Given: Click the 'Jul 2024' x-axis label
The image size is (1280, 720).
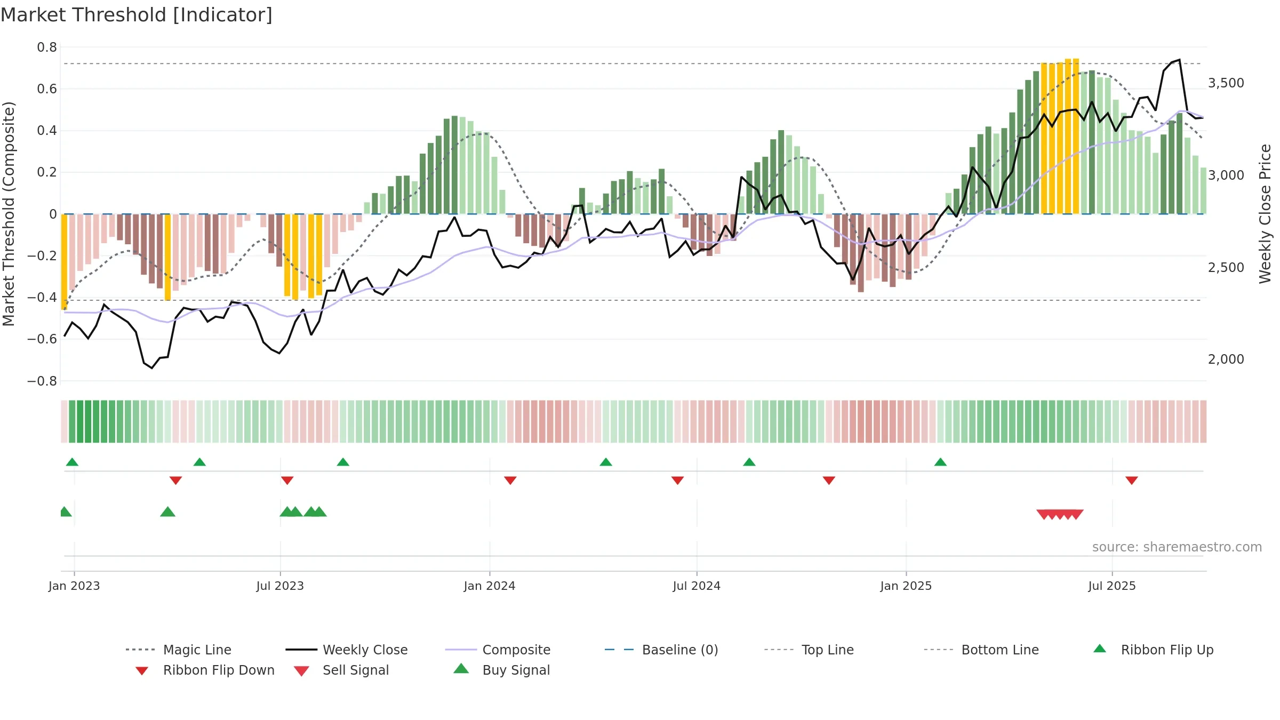Looking at the screenshot, I should (x=697, y=586).
